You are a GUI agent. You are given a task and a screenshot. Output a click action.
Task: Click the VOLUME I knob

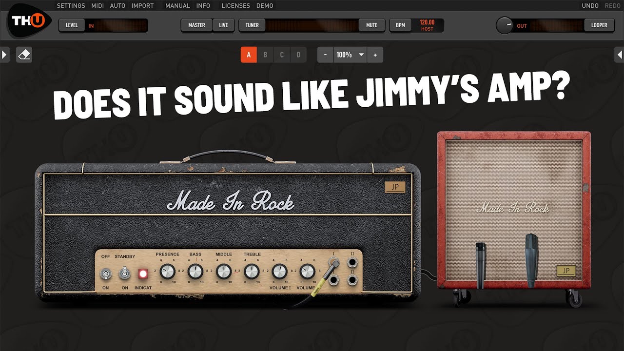279,271
